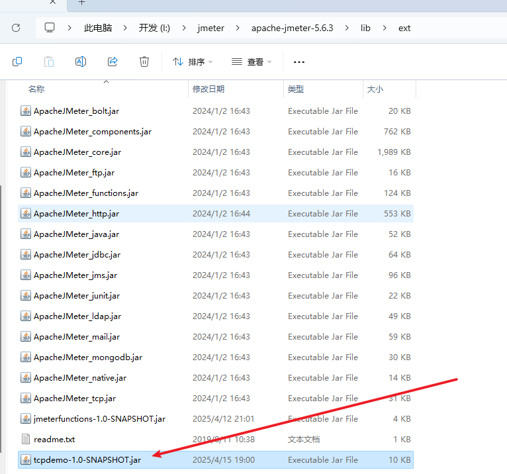Go to the lib breadcrumb folder
The image size is (507, 474).
click(365, 28)
